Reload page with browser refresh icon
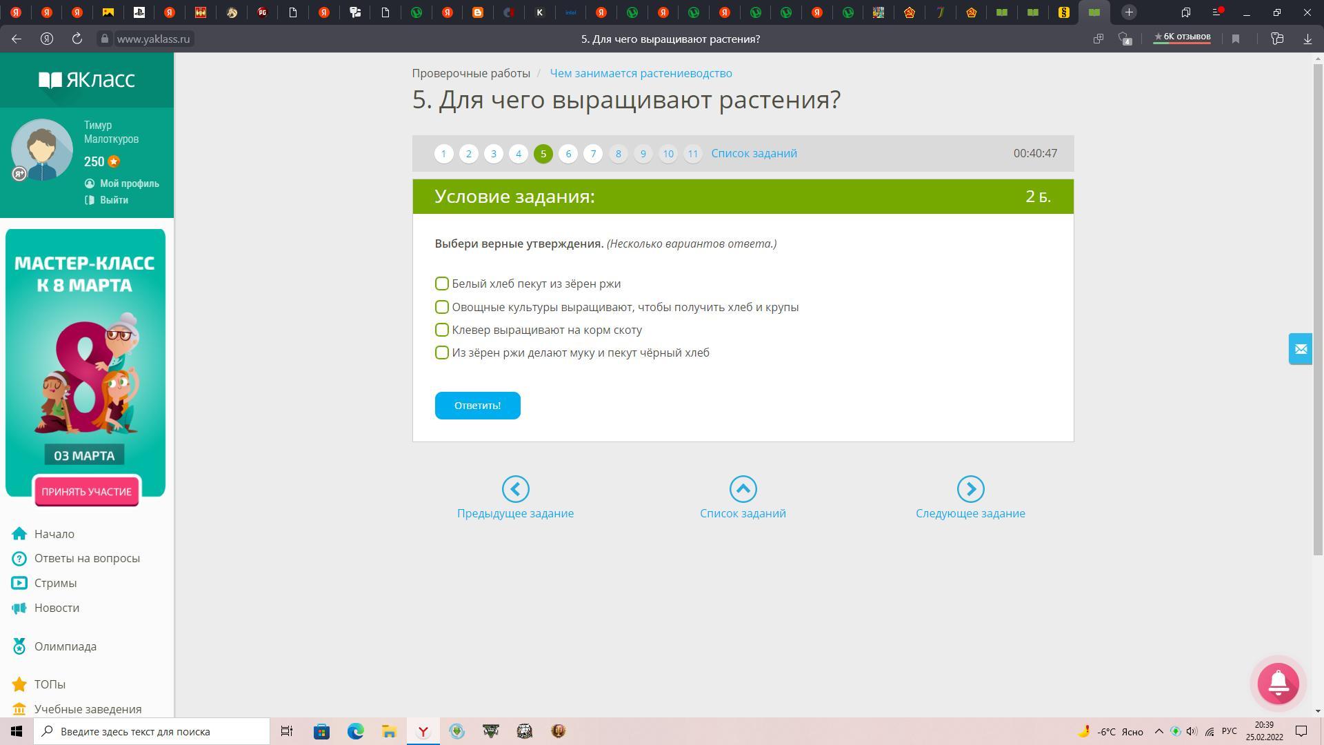 [77, 39]
